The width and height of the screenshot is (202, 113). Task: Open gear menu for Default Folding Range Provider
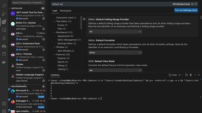84,19
